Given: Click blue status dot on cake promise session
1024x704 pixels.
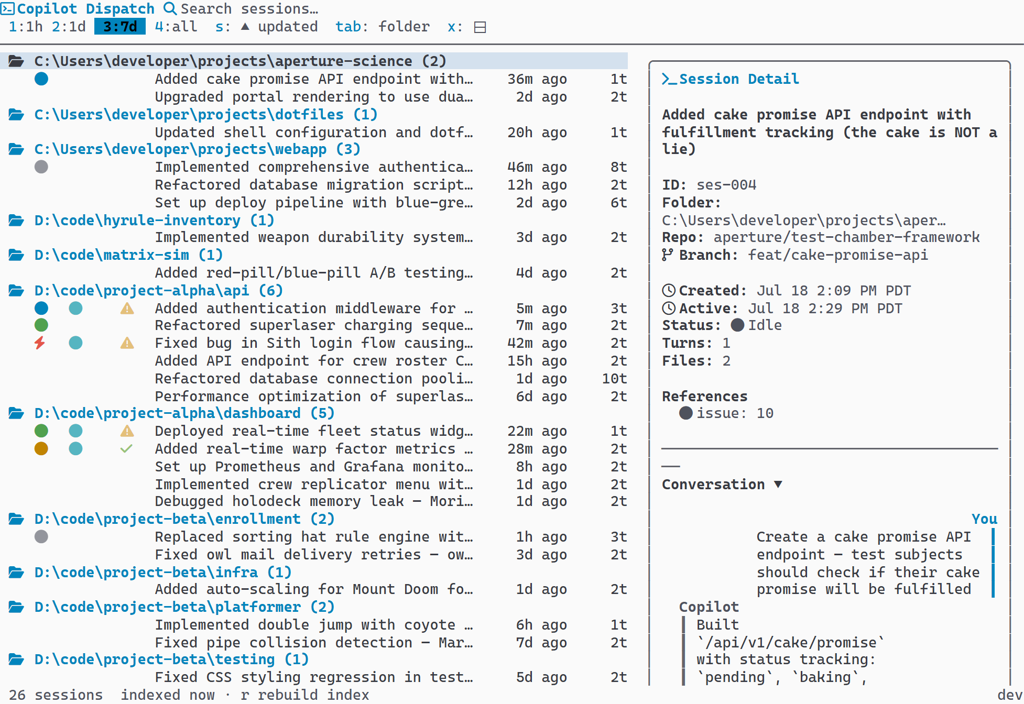Looking at the screenshot, I should pyautogui.click(x=41, y=79).
